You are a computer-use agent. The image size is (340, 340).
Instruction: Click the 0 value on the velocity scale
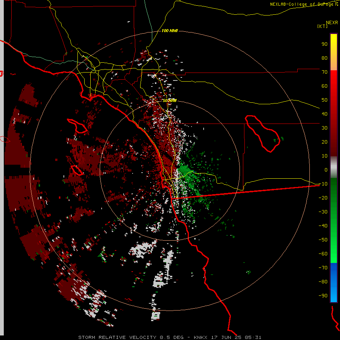pyautogui.click(x=326, y=170)
